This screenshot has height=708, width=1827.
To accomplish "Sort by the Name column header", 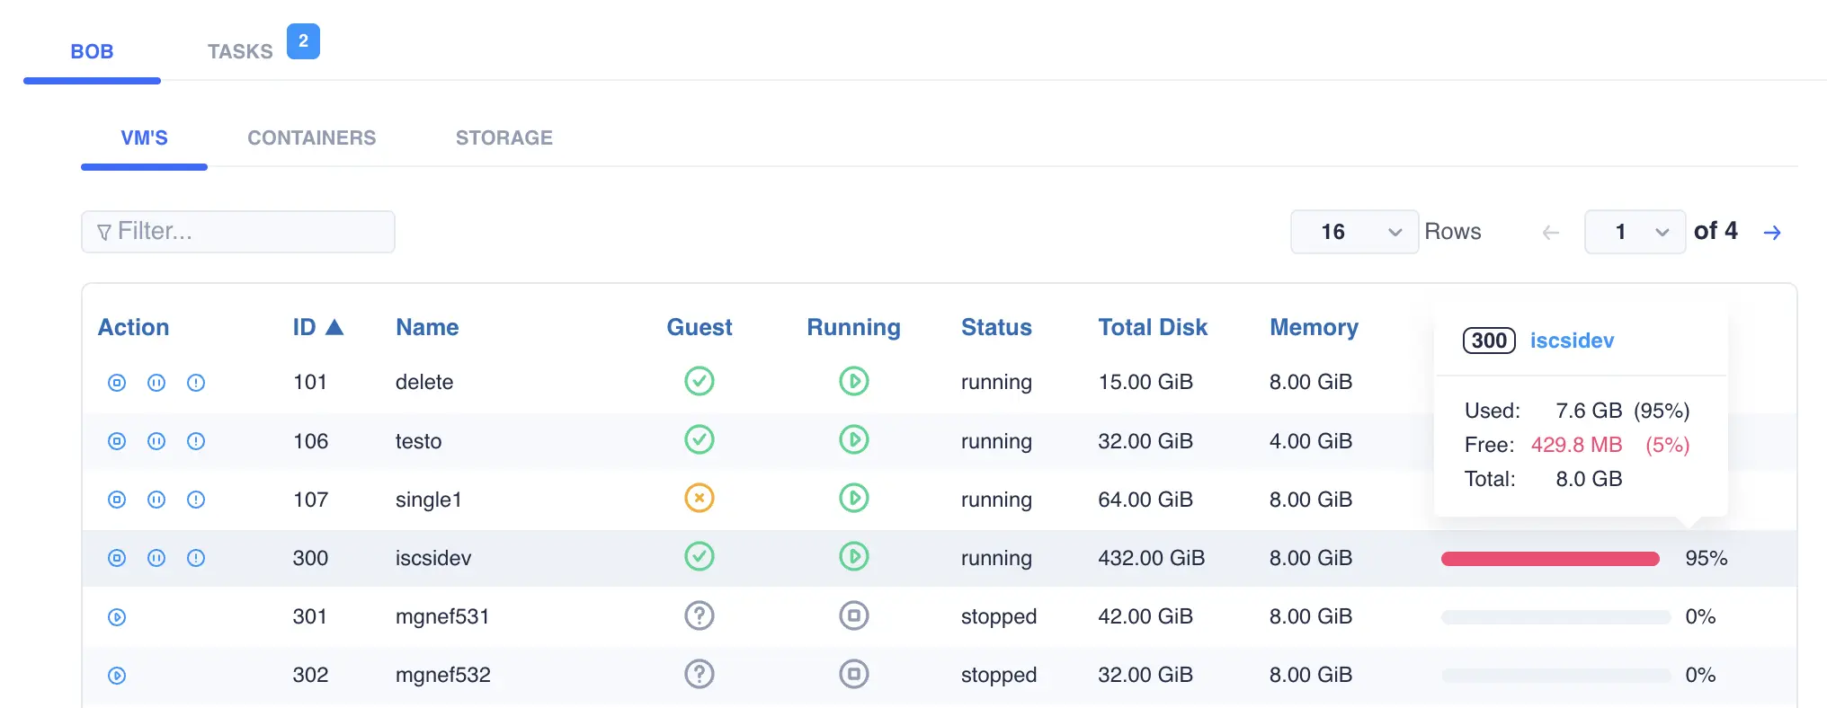I will pyautogui.click(x=427, y=327).
